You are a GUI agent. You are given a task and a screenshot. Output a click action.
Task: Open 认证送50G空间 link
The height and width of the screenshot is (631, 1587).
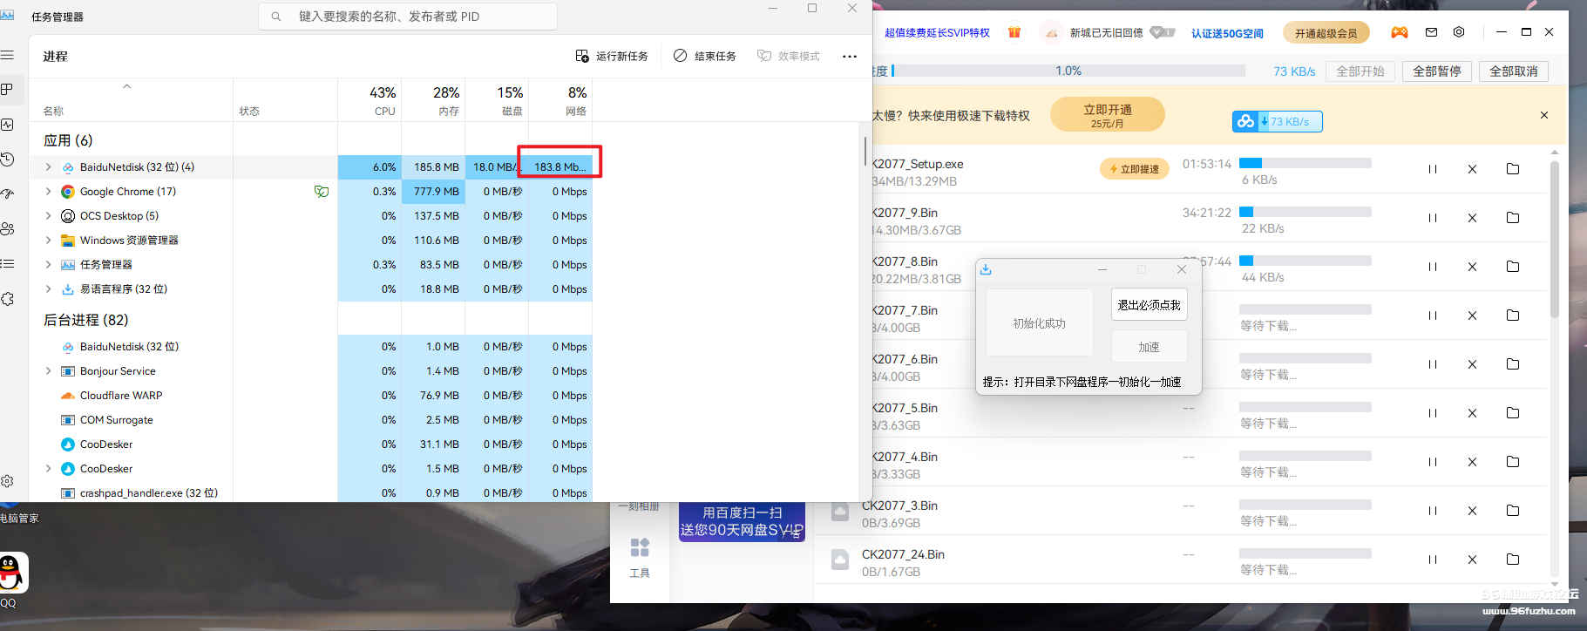click(1227, 33)
